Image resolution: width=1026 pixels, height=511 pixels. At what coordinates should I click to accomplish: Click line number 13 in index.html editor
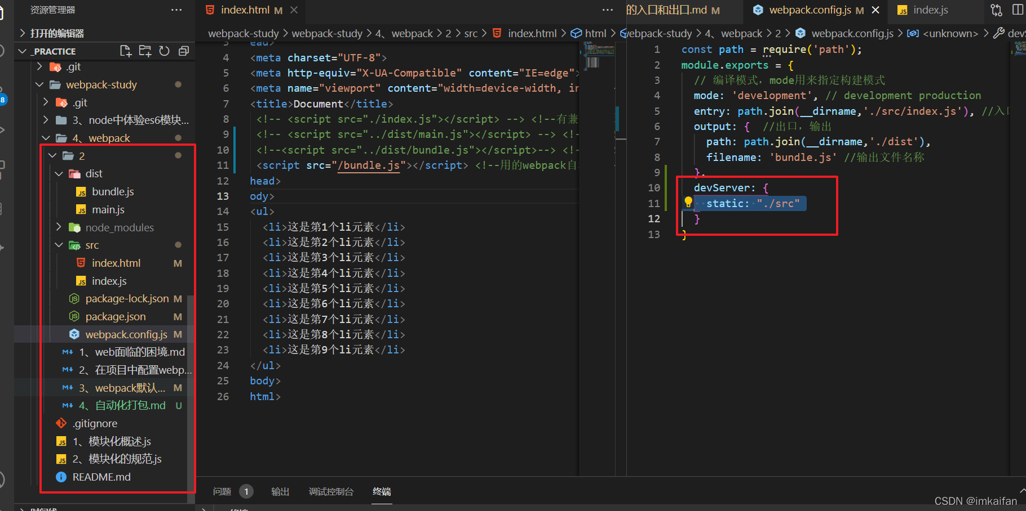click(x=223, y=196)
